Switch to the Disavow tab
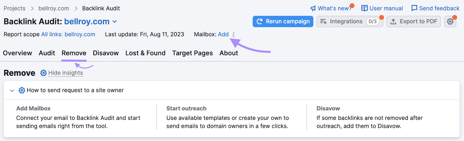Screen dimensions: 464x141 point(106,53)
